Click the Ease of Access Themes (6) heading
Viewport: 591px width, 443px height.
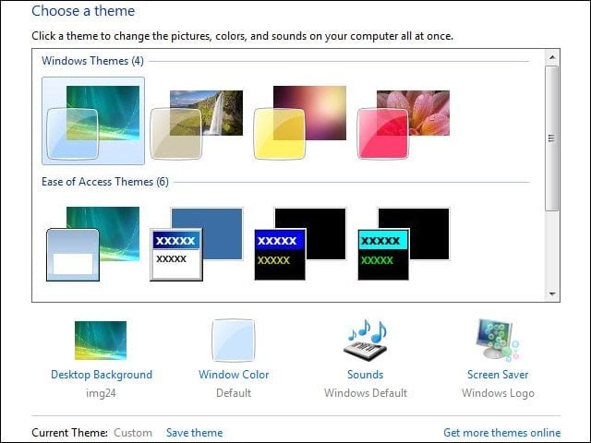(105, 182)
